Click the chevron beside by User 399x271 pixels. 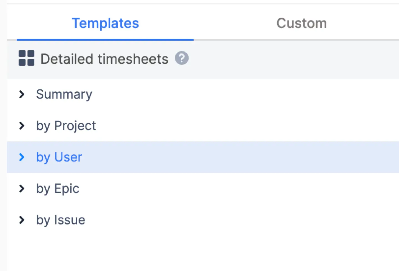[22, 157]
